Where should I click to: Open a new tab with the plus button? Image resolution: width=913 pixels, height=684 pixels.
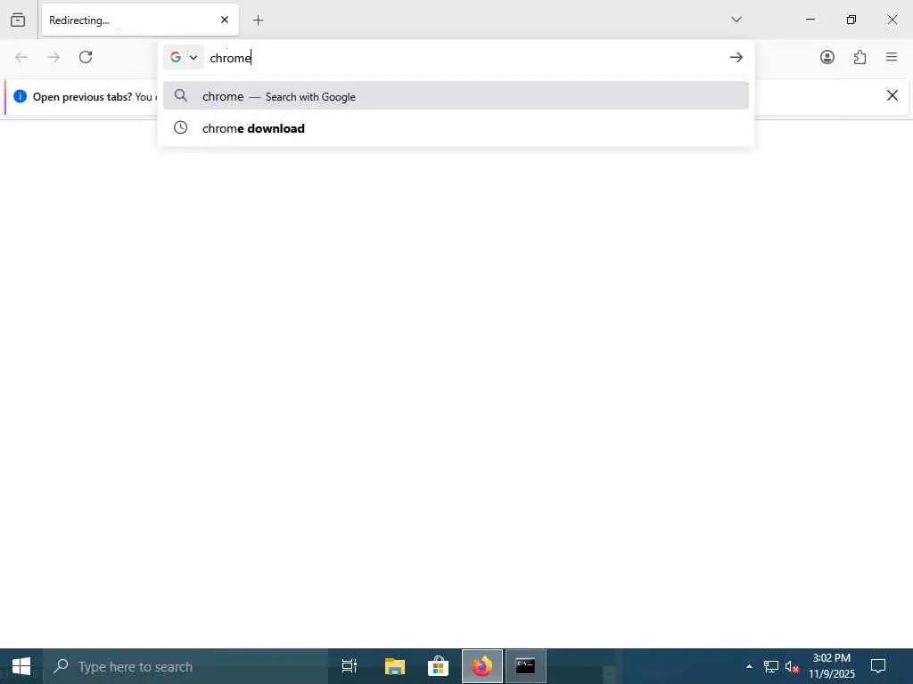259,20
